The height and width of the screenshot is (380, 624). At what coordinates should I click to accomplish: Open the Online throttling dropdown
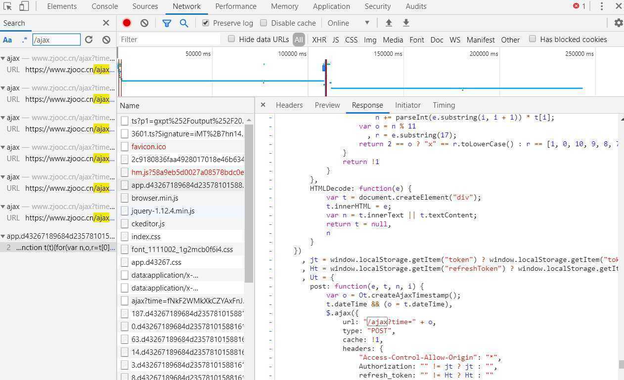click(x=349, y=23)
